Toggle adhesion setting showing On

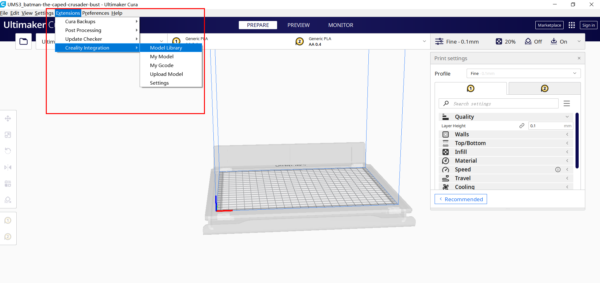pyautogui.click(x=559, y=42)
